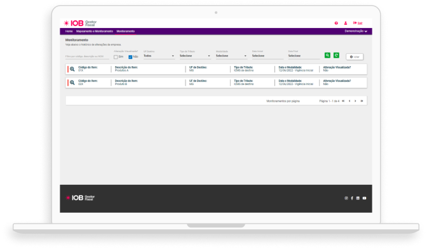This screenshot has width=427, height=249.
Task: Open the YouTube icon in footer
Action: [364, 198]
